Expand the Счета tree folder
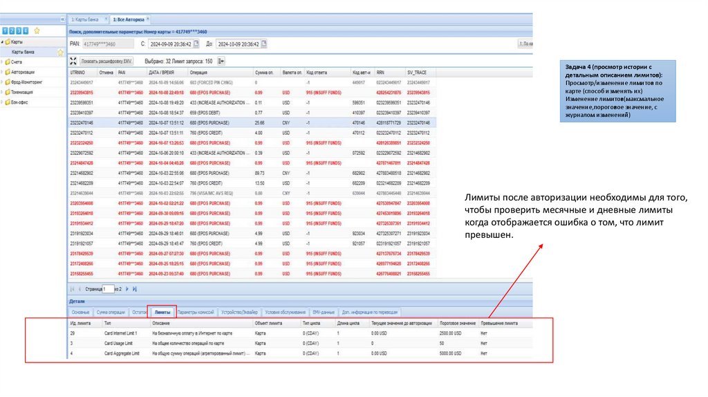The width and height of the screenshot is (708, 397). 3,62
